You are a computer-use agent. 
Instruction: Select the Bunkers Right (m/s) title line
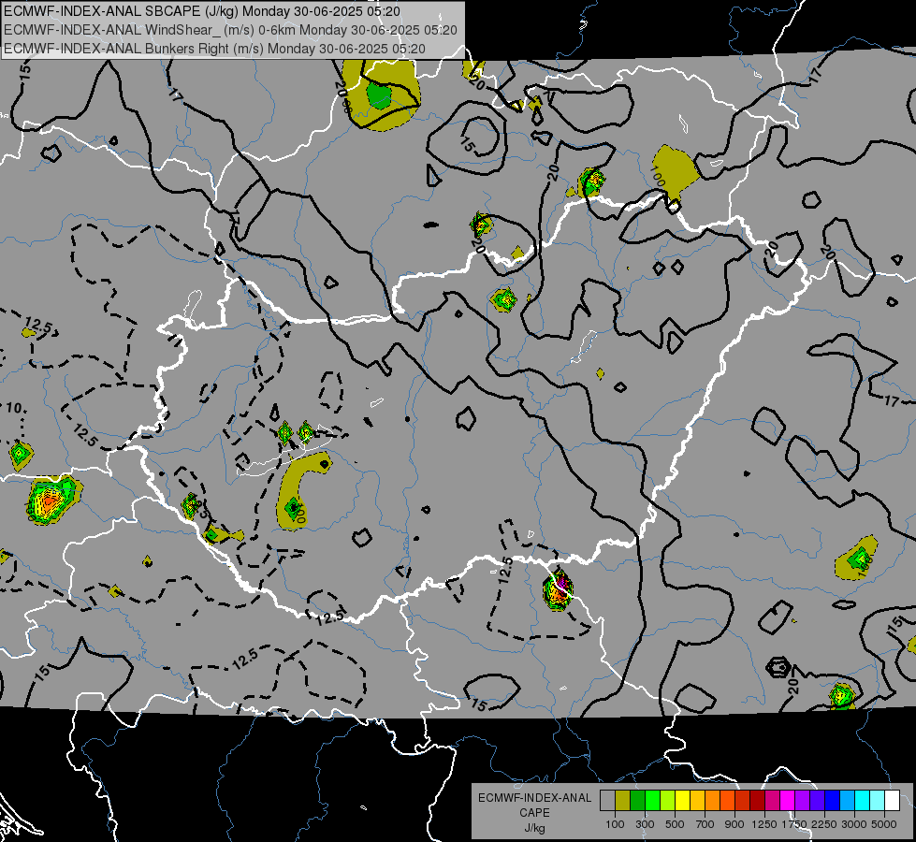click(x=214, y=49)
